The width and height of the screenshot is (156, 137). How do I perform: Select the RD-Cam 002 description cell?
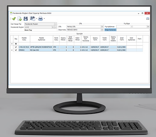tap(42, 50)
